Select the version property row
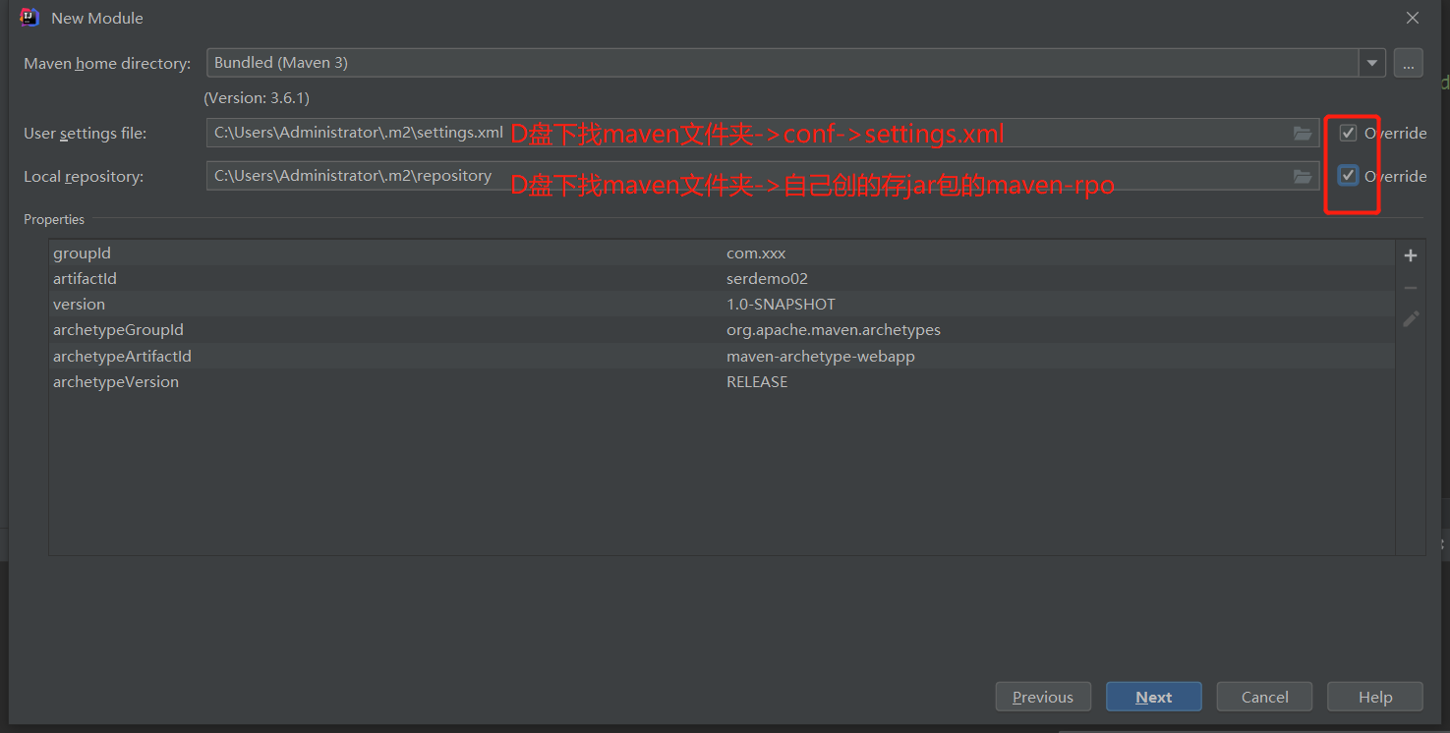 click(x=722, y=305)
